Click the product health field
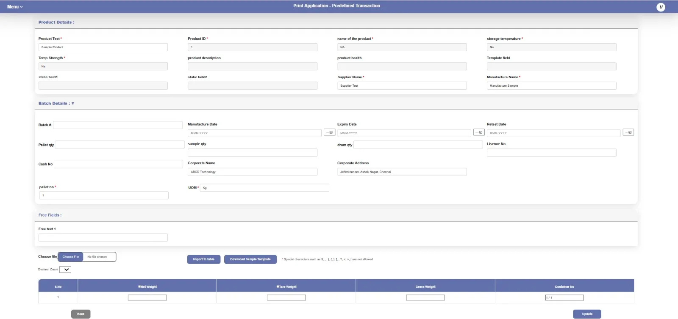Viewport: 678px width, 319px height. pos(402,66)
